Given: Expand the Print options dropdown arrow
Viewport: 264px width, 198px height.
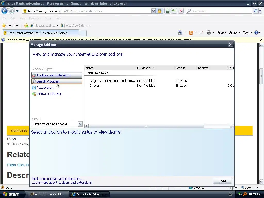Looking at the screenshot, I should pyautogui.click(x=213, y=32).
